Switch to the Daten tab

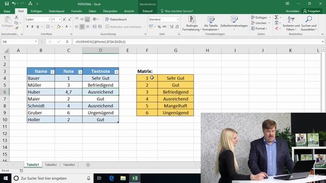[x=92, y=11]
